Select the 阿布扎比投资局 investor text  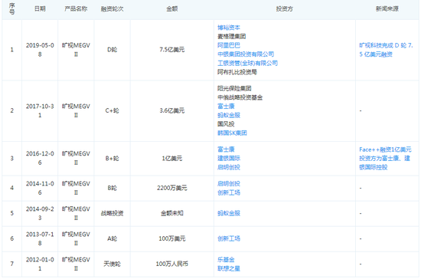pos(237,72)
